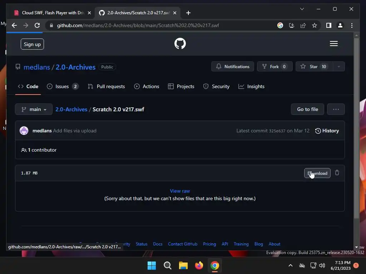The height and width of the screenshot is (274, 366).
Task: Open the taskbar clock and date
Action: click(341, 265)
